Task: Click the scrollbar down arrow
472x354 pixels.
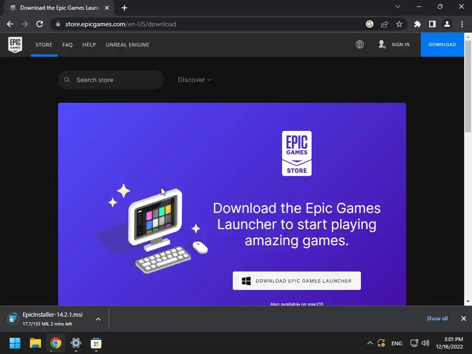Action: pos(468,301)
